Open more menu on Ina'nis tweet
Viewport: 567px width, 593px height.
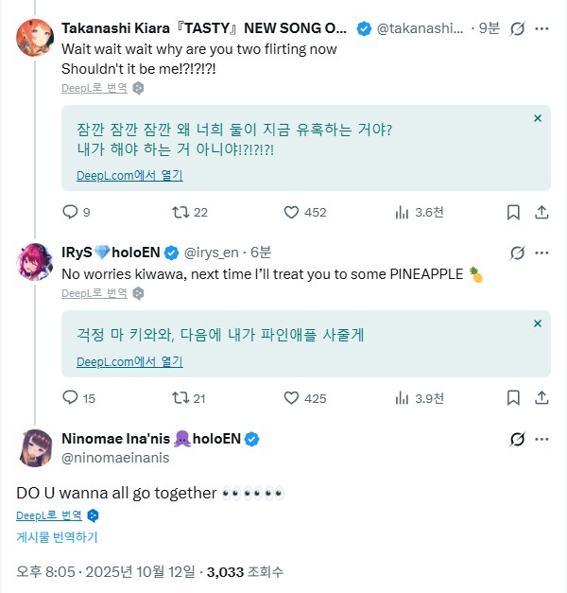point(541,439)
